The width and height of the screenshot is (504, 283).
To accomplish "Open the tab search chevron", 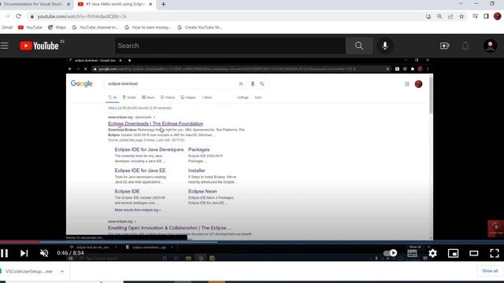I will [461, 3].
